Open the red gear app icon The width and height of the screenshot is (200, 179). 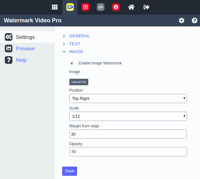pos(116,7)
